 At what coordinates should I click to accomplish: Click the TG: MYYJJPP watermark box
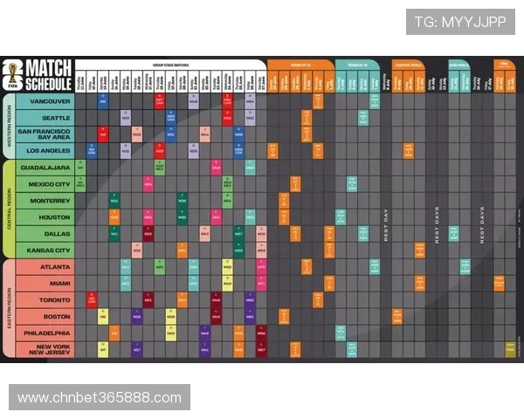pyautogui.click(x=460, y=22)
